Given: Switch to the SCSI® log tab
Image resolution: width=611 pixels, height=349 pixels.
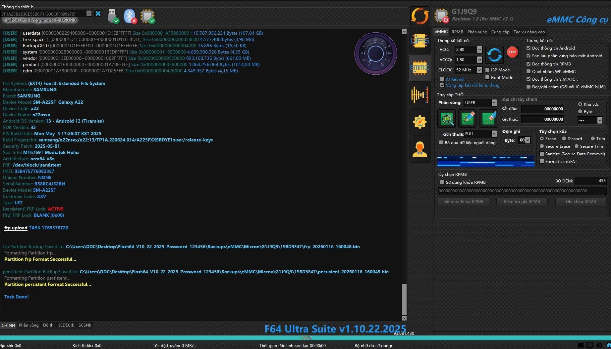Looking at the screenshot, I should (x=84, y=325).
